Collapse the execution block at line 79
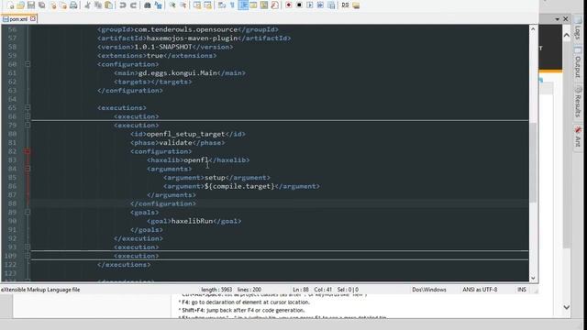Screen dimensions: 587x330 coord(28,125)
